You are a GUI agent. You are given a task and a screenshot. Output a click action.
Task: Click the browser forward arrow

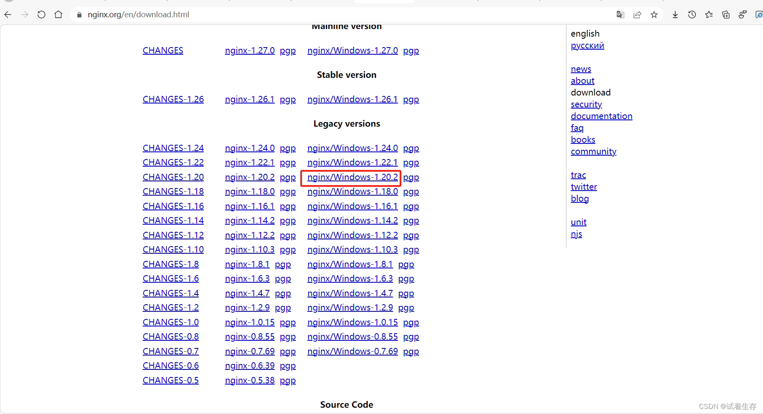click(25, 15)
